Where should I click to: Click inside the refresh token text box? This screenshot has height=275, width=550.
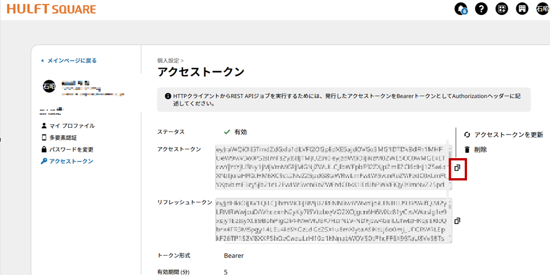(x=332, y=220)
